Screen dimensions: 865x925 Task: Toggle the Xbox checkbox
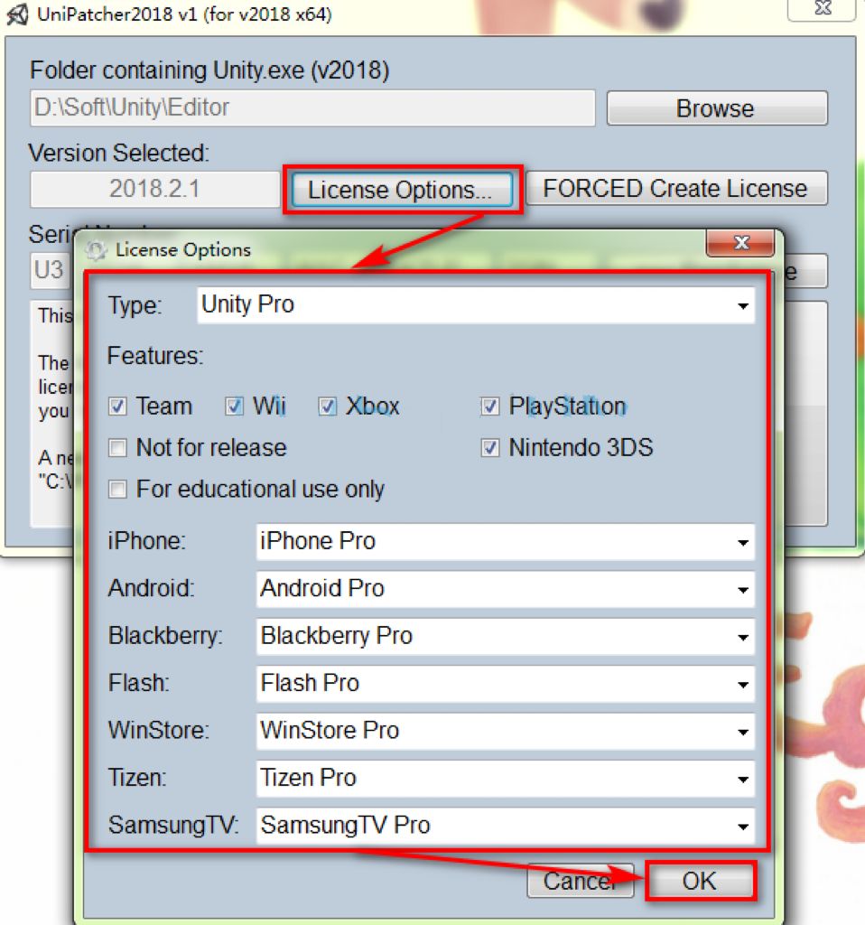click(x=327, y=406)
